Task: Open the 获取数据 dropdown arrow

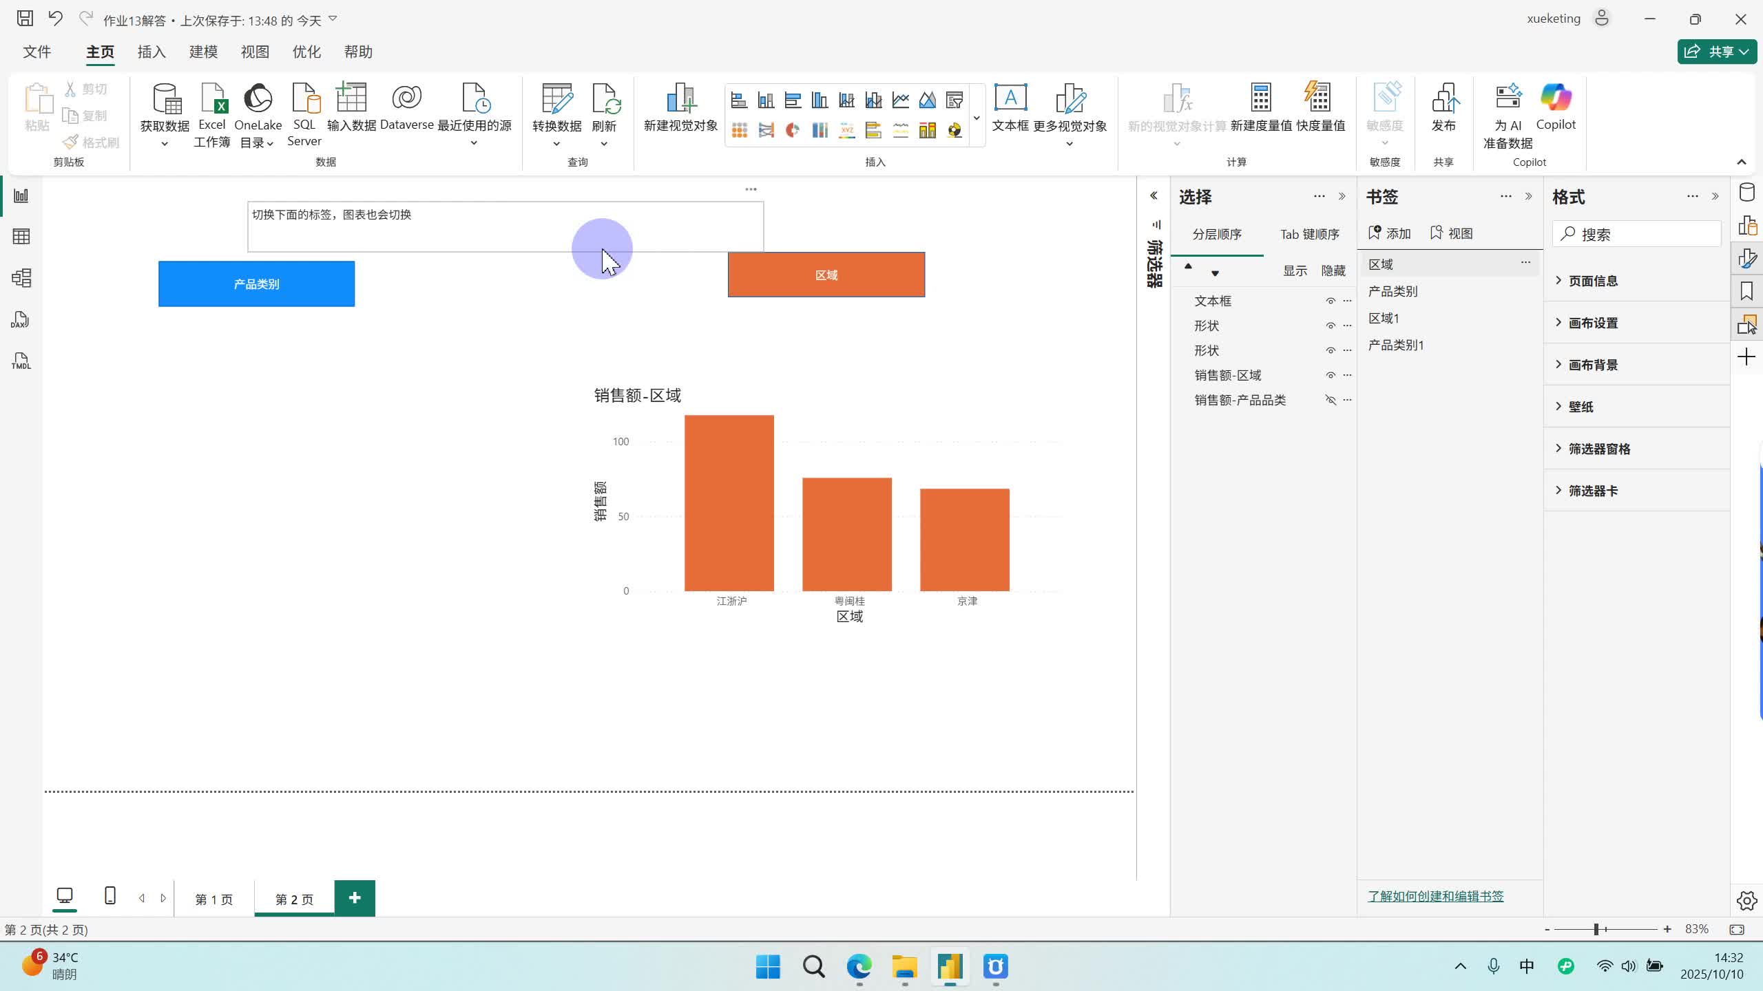Action: tap(165, 144)
